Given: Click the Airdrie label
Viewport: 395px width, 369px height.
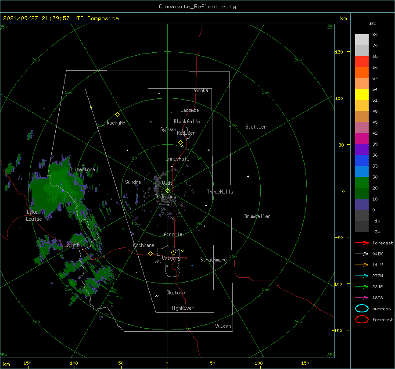Looking at the screenshot, I should (173, 234).
